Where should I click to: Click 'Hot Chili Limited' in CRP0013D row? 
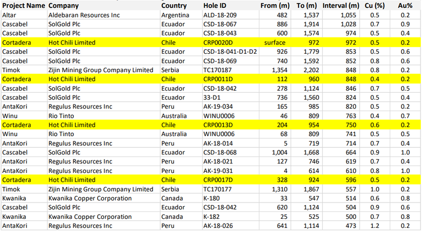[x=72, y=125]
